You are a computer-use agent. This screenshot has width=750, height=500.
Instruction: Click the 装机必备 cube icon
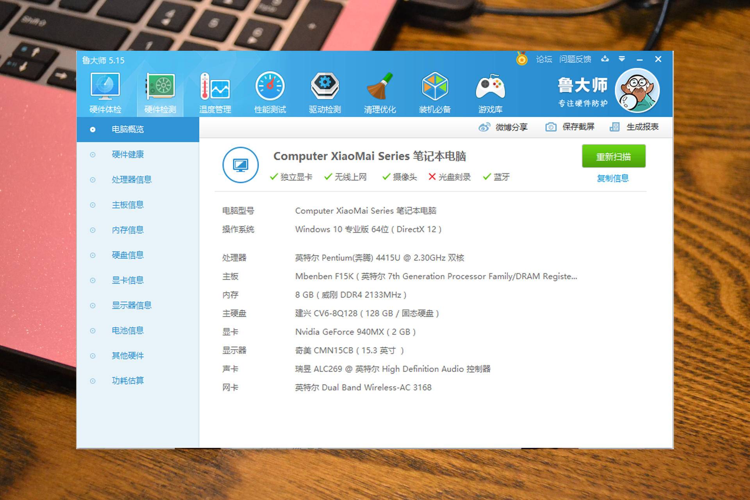coord(435,87)
